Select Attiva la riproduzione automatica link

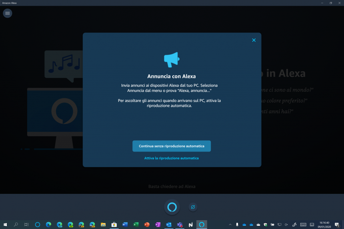(x=171, y=158)
